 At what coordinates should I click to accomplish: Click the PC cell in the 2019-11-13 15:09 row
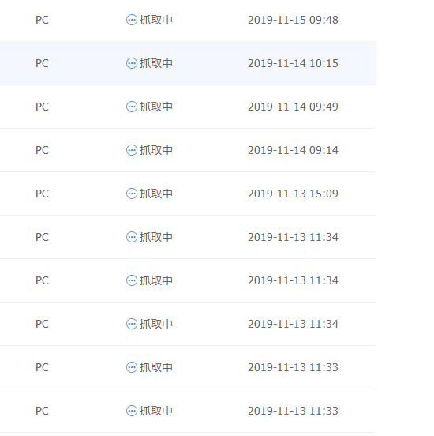point(42,194)
